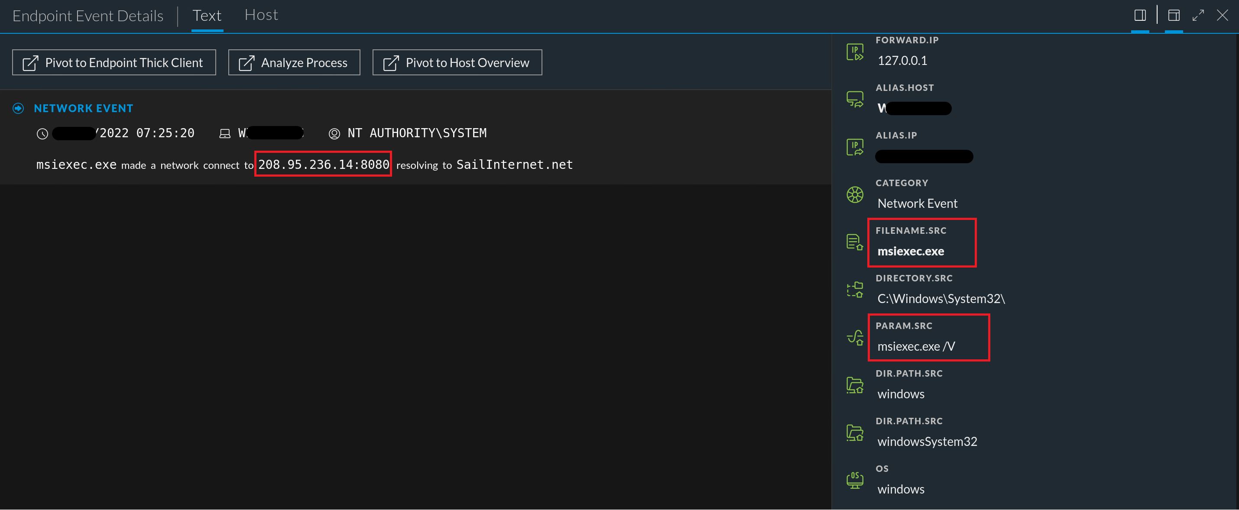
Task: Collapse the Network Event section arrow
Action: (18, 109)
